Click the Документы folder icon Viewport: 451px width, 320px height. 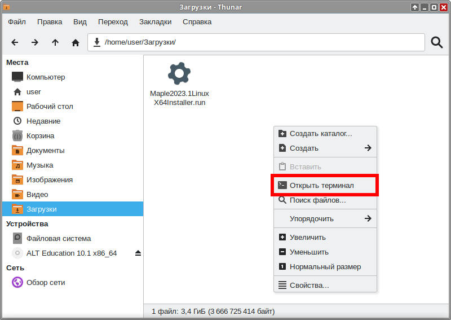click(x=17, y=150)
